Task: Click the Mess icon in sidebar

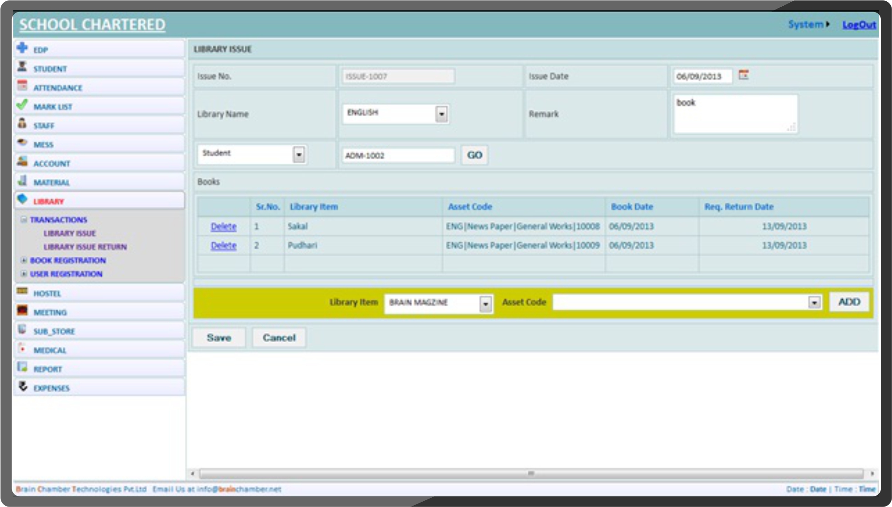Action: pos(22,143)
